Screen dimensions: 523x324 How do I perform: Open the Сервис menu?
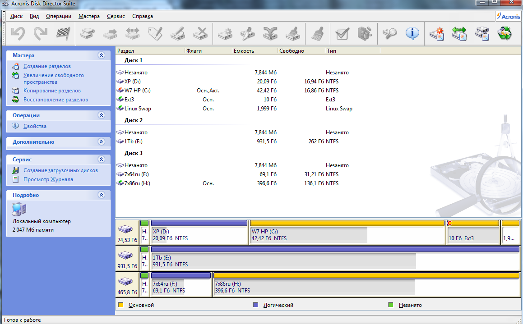click(x=116, y=16)
